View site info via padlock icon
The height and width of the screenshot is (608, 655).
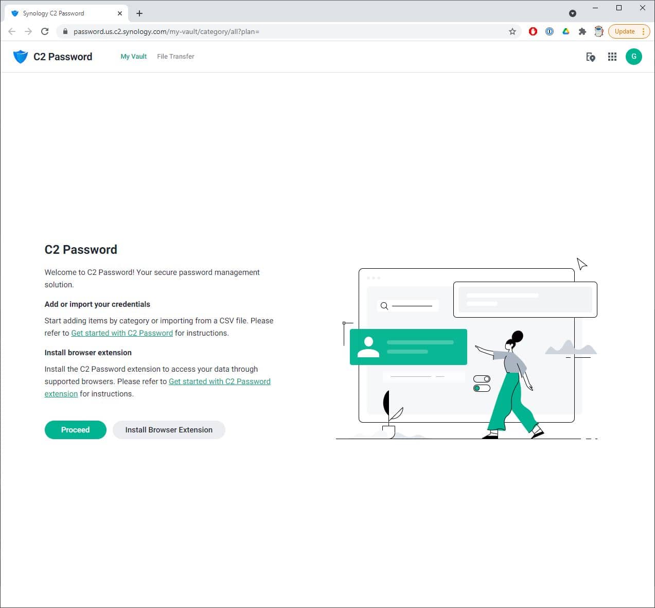point(65,31)
